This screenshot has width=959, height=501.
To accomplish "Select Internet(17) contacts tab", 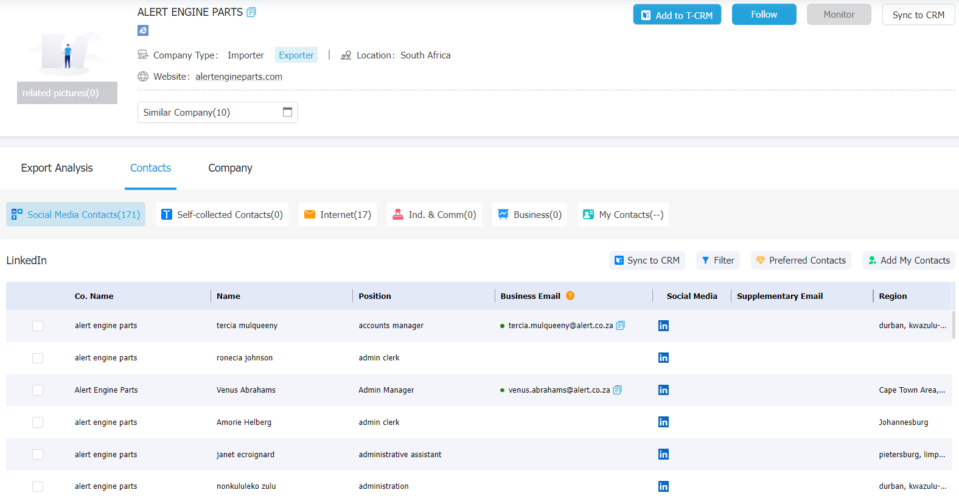I will click(338, 214).
